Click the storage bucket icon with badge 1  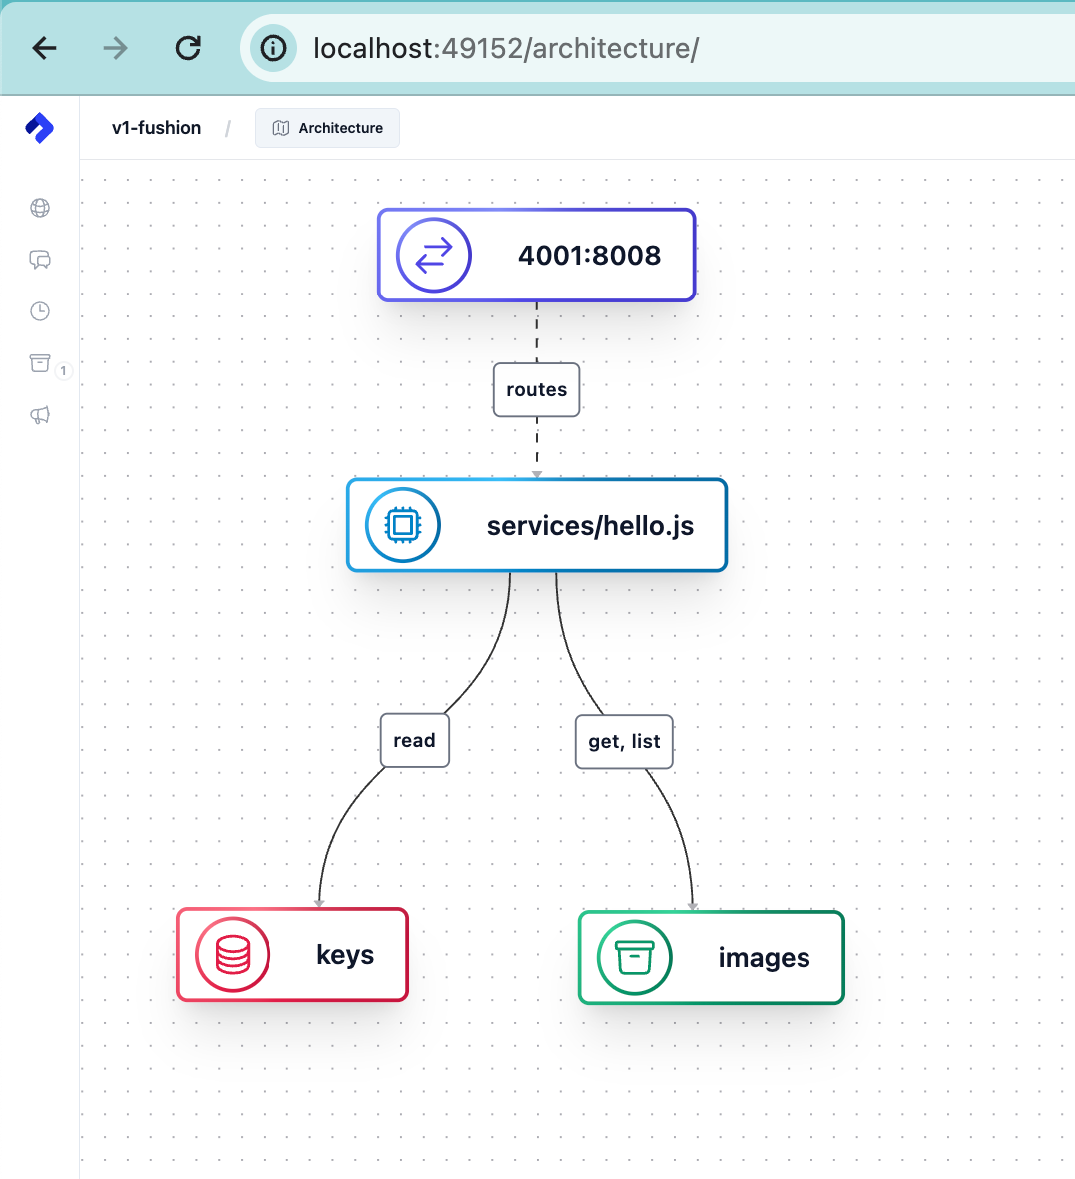point(40,363)
